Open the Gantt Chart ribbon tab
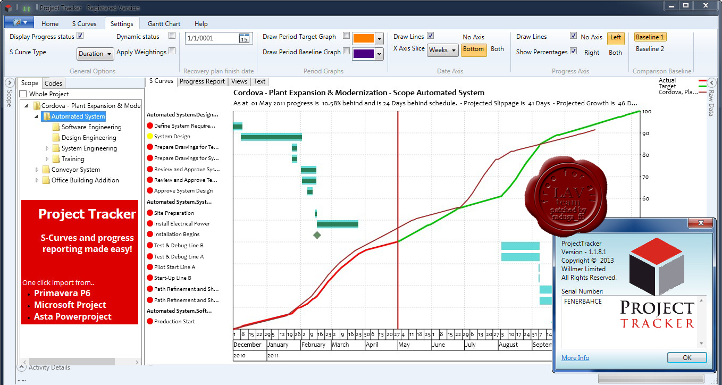 (x=164, y=23)
